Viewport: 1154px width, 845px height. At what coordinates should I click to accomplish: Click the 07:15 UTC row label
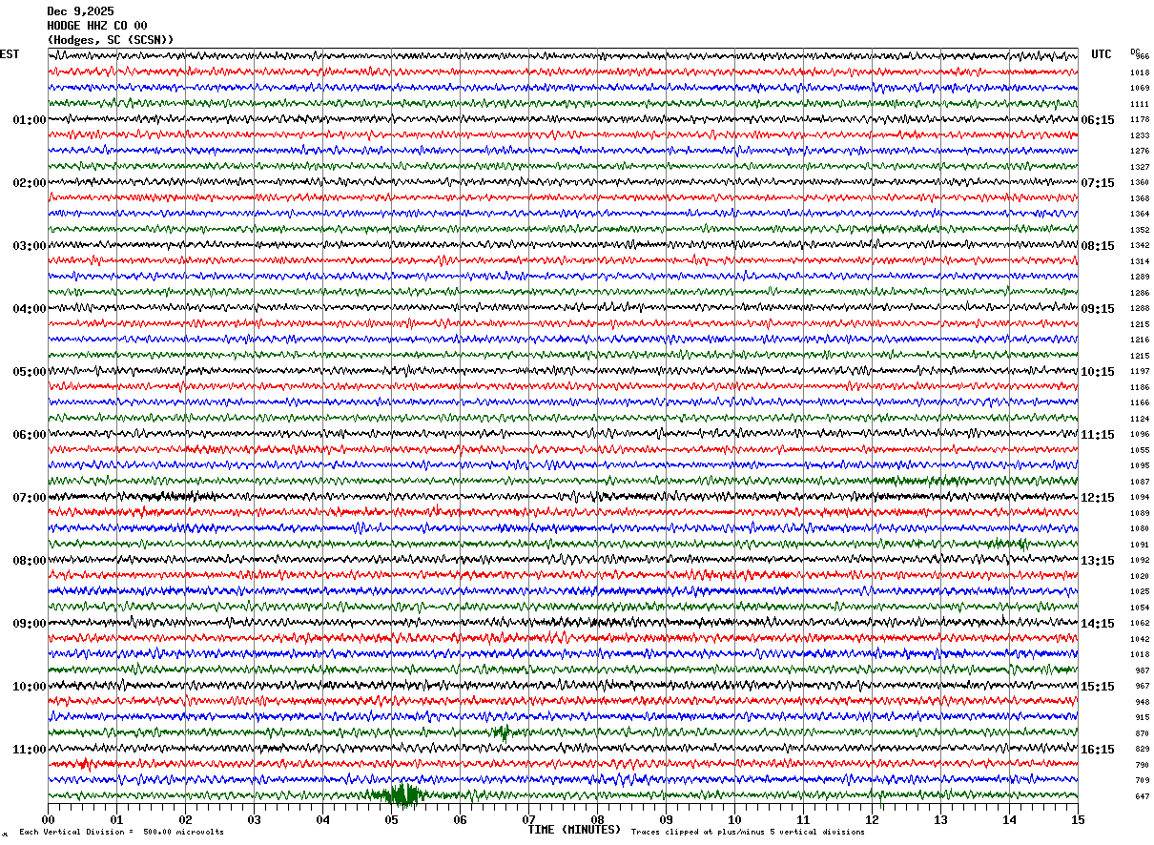pos(1098,183)
